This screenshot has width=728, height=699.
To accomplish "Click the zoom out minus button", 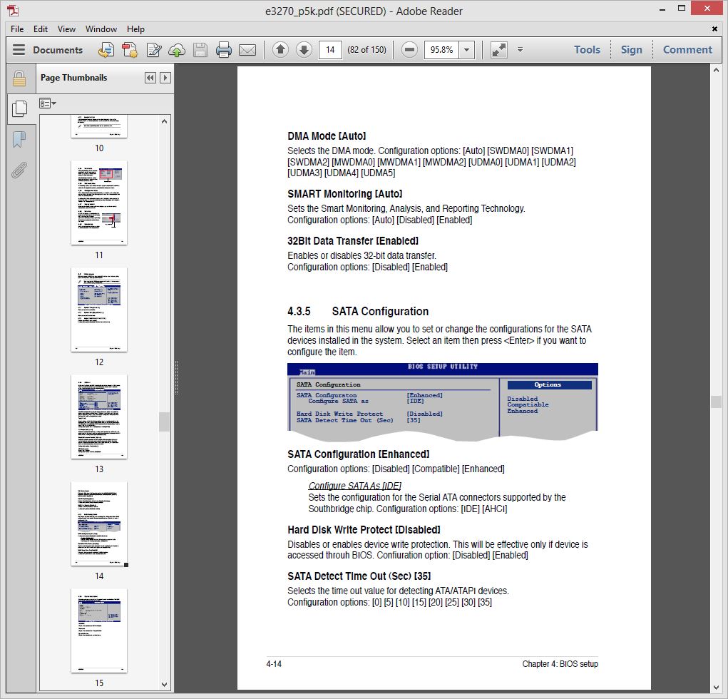I will (409, 49).
